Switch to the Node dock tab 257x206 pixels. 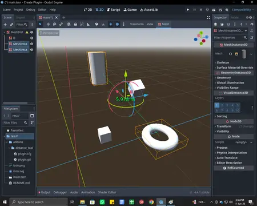coord(235,18)
